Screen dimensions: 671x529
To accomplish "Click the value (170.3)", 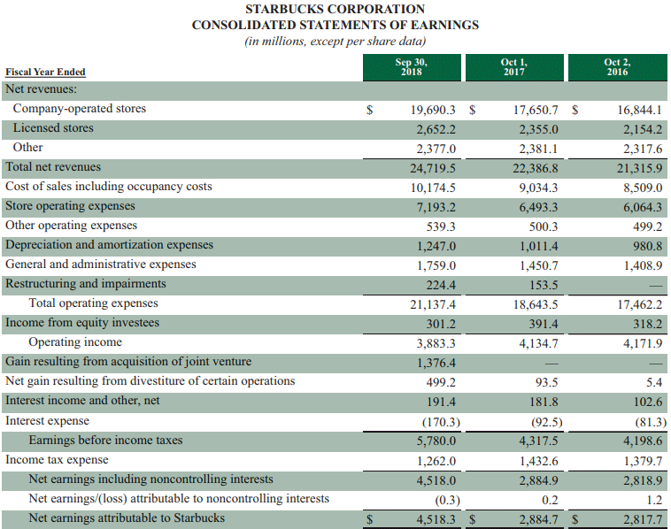I will point(441,423).
